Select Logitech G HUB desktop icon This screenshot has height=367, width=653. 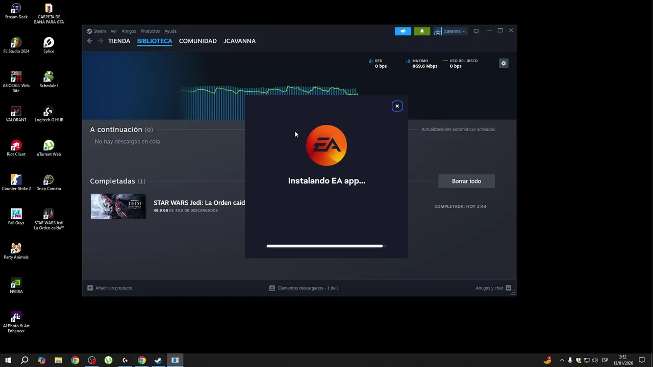click(48, 114)
